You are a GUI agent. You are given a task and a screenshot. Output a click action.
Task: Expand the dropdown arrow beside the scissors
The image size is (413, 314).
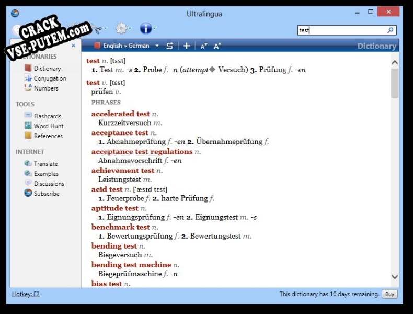(106, 28)
